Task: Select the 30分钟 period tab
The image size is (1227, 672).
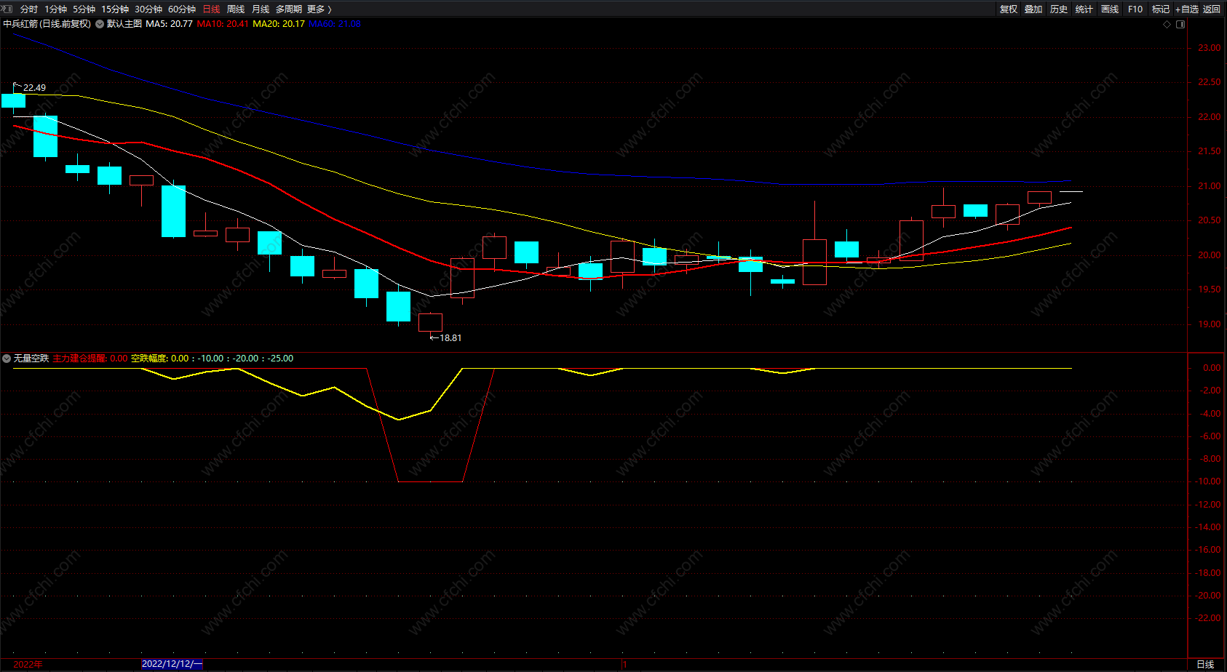Action: coord(148,9)
